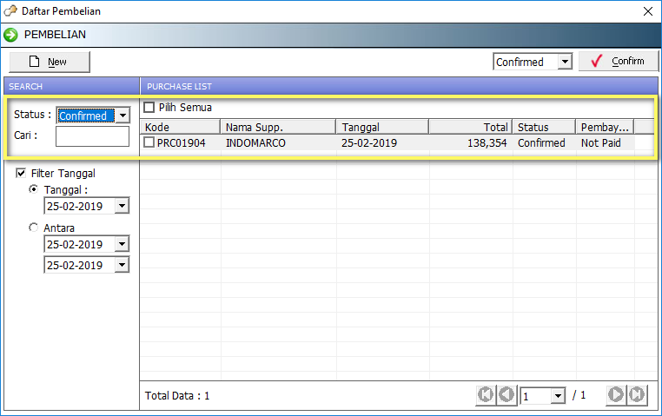Go to the next page of results
This screenshot has height=416, width=662.
pos(616,395)
